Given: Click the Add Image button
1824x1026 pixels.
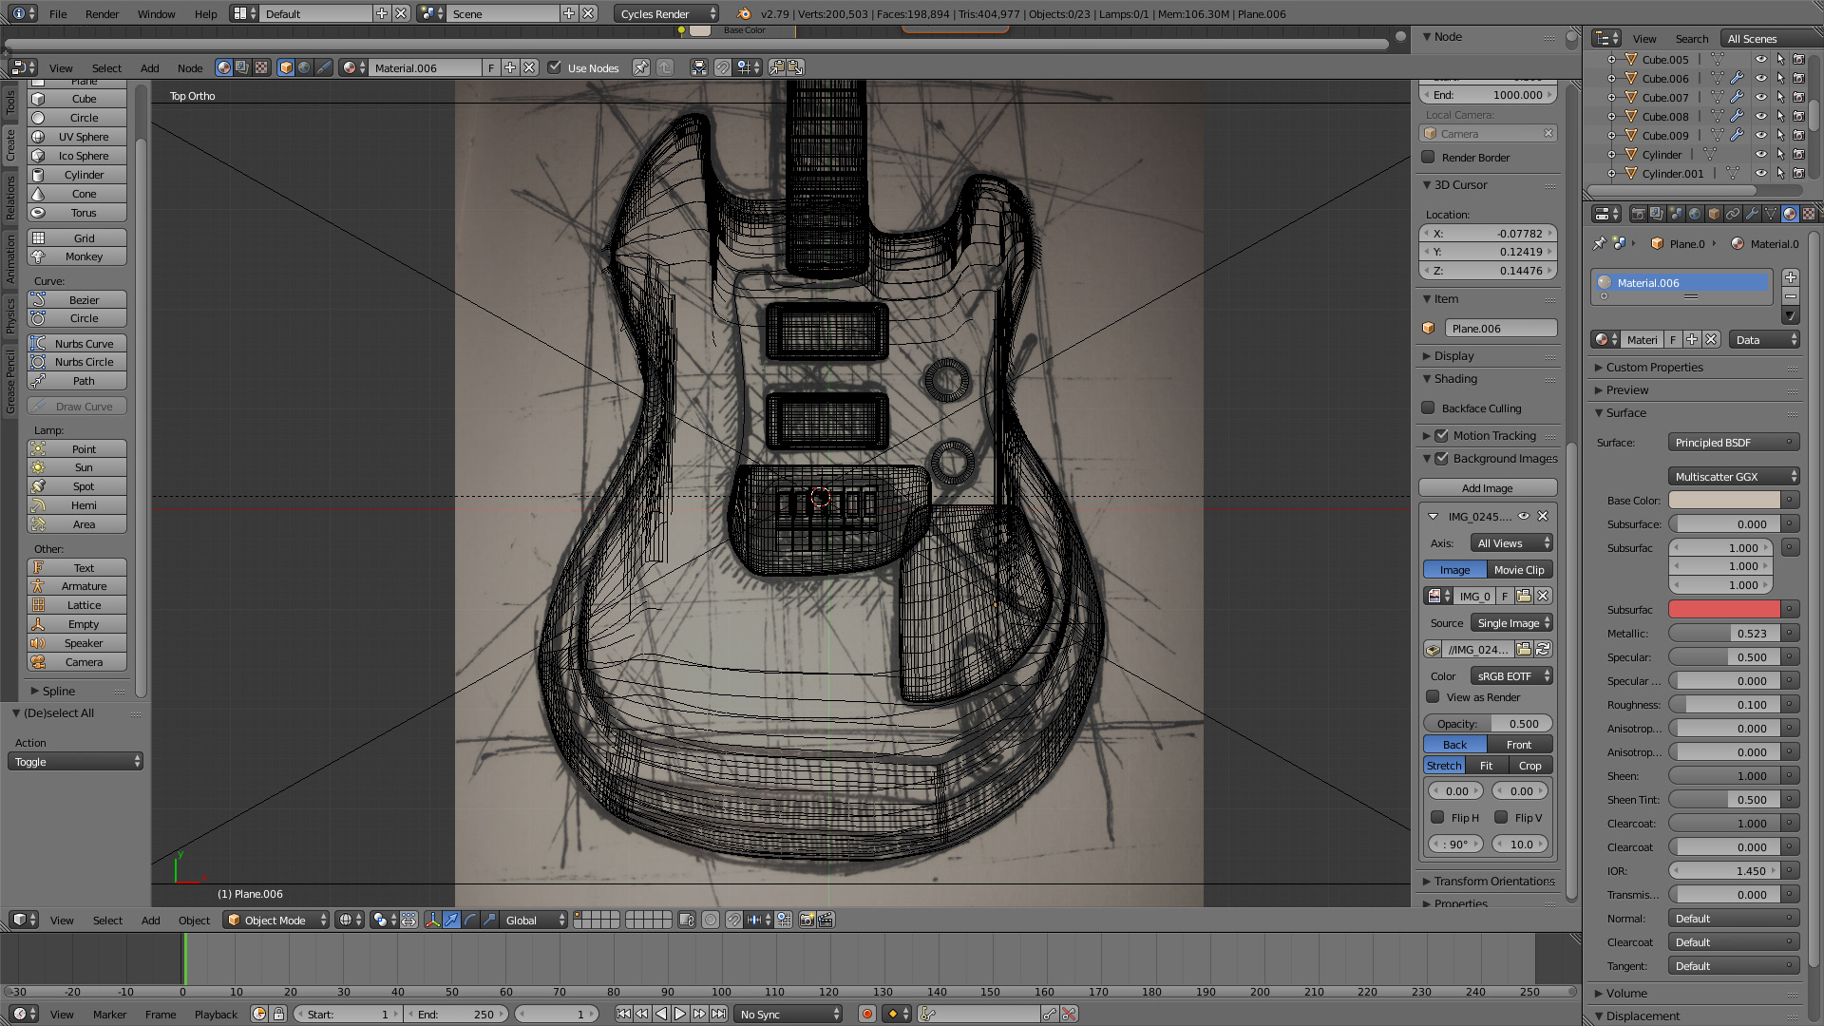Looking at the screenshot, I should 1487,488.
